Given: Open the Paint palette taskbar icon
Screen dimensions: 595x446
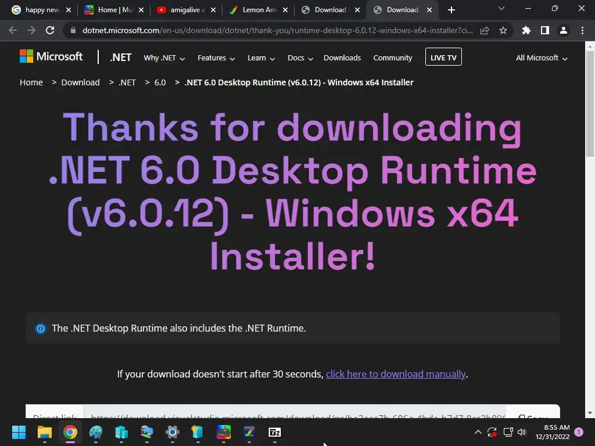Looking at the screenshot, I should point(96,432).
